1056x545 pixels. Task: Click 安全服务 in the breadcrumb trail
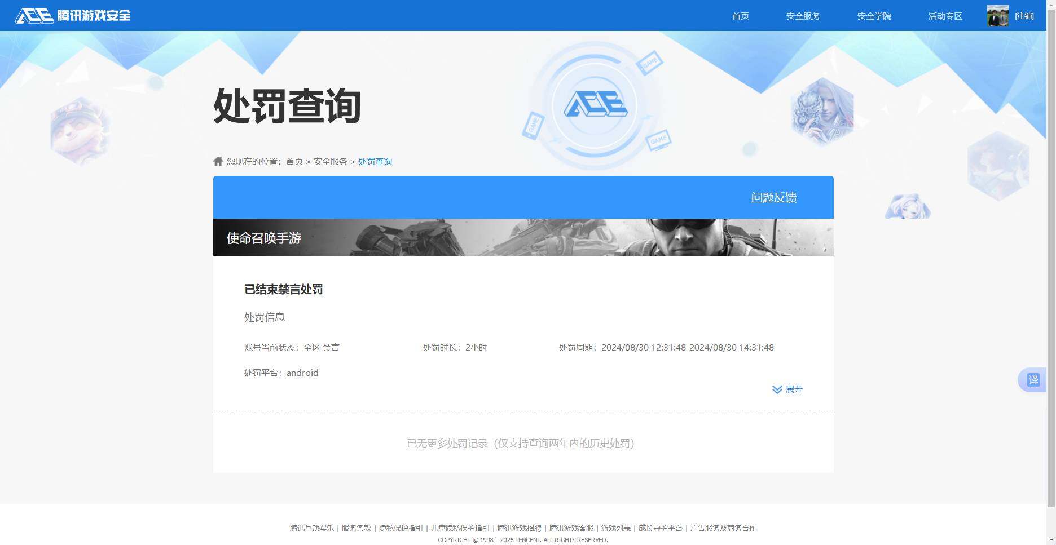tap(329, 161)
